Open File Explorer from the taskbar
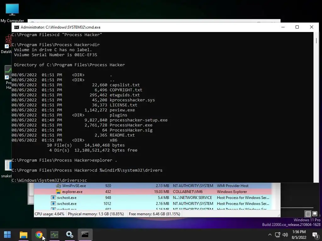This screenshot has width=322, height=241. (23, 235)
